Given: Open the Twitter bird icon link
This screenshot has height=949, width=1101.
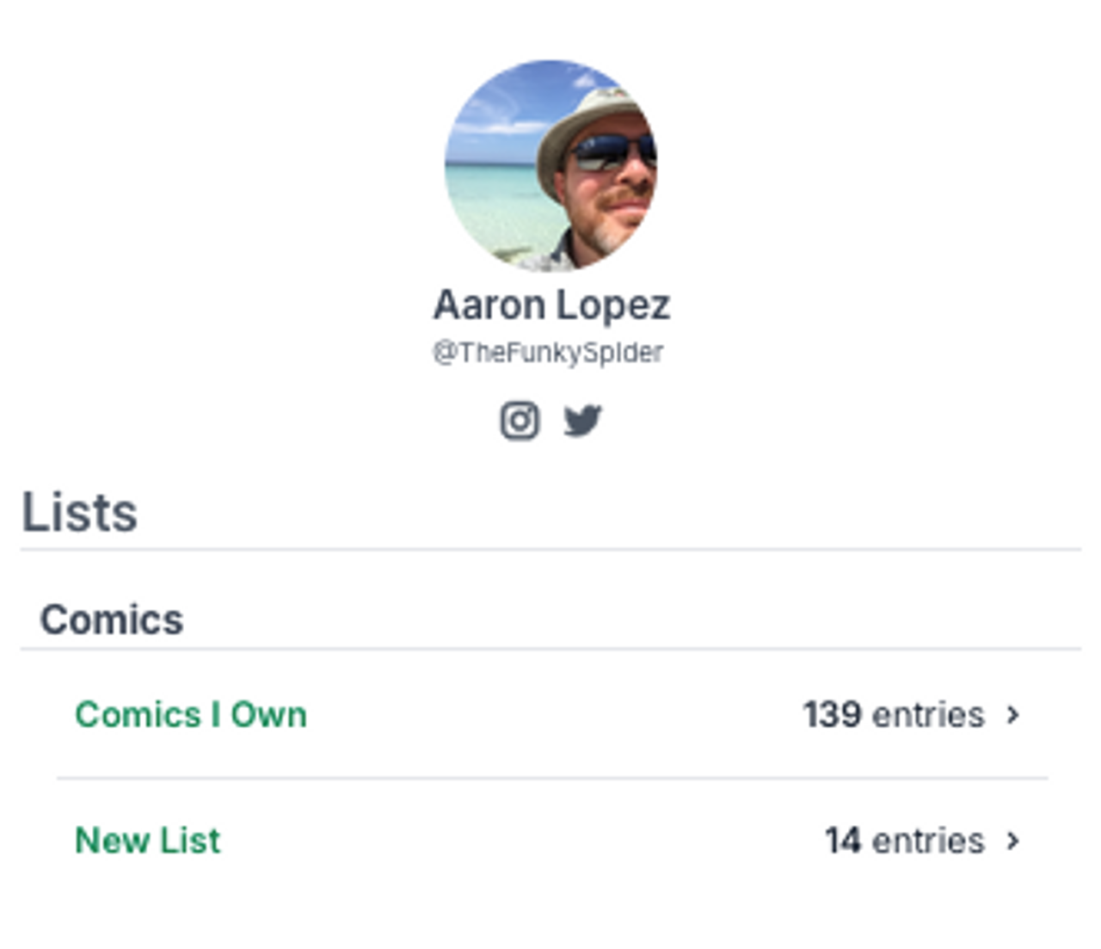Looking at the screenshot, I should [582, 421].
